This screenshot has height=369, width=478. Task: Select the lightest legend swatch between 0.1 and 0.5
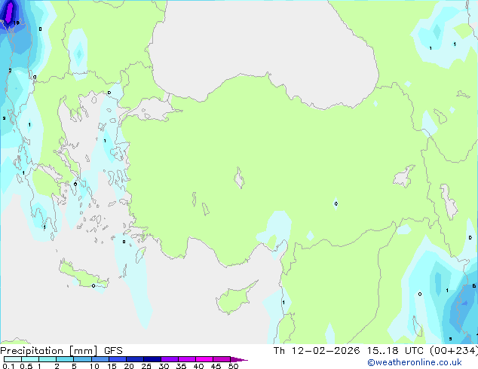pos(13,359)
